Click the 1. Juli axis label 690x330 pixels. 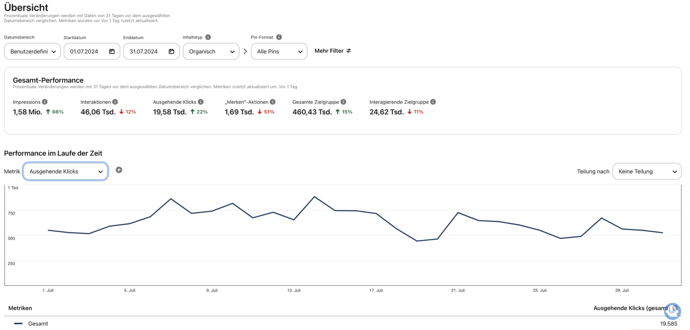pos(47,290)
